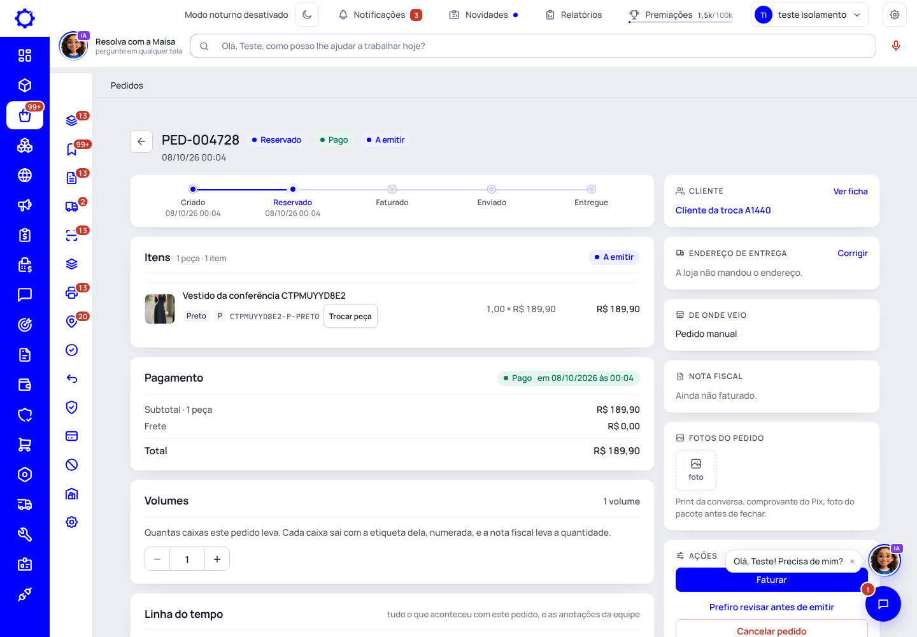Toggle night mode with the moon button
Viewport: 917px width, 637px height.
[307, 15]
